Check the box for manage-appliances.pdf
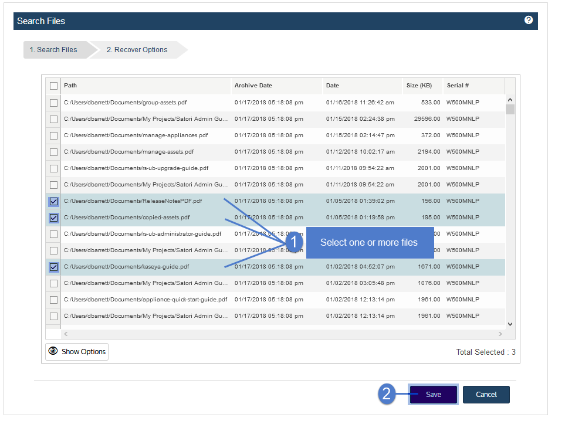The width and height of the screenshot is (565, 431). [54, 135]
